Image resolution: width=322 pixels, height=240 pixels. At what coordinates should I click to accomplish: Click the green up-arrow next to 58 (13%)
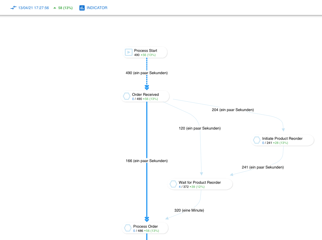55,8
